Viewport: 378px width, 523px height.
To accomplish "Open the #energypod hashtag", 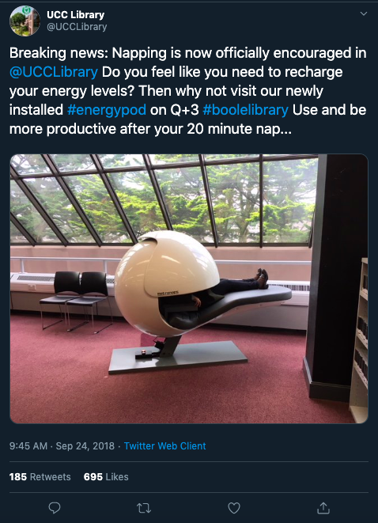I will (107, 110).
